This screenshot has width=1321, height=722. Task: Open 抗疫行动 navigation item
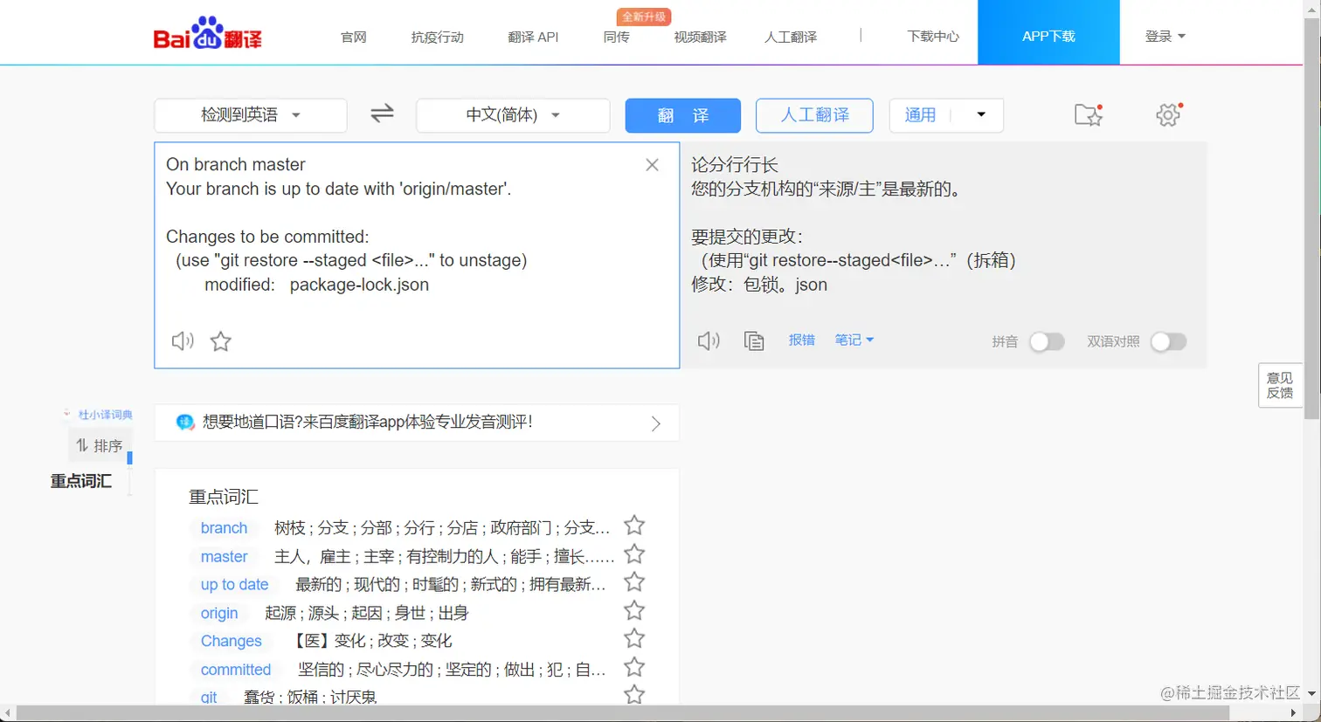click(x=438, y=37)
